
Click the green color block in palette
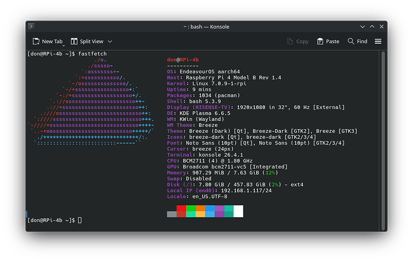[191, 208]
